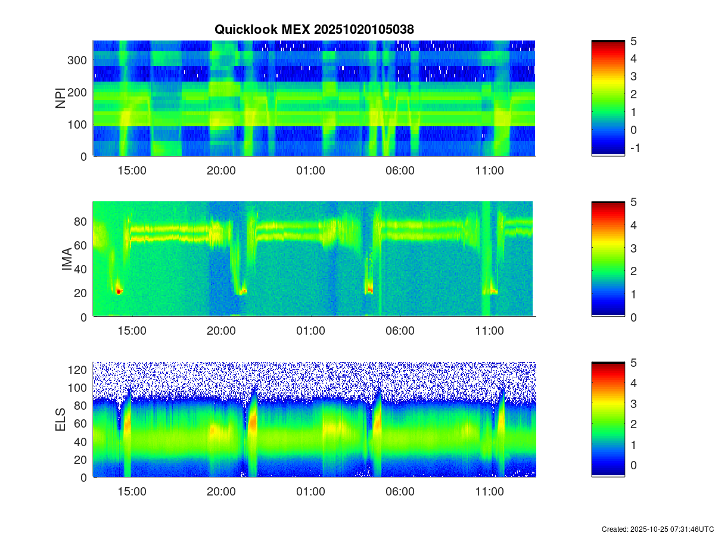This screenshot has width=715, height=536.
Task: Click the 15:00 tick under NPI panel
Action: [132, 170]
